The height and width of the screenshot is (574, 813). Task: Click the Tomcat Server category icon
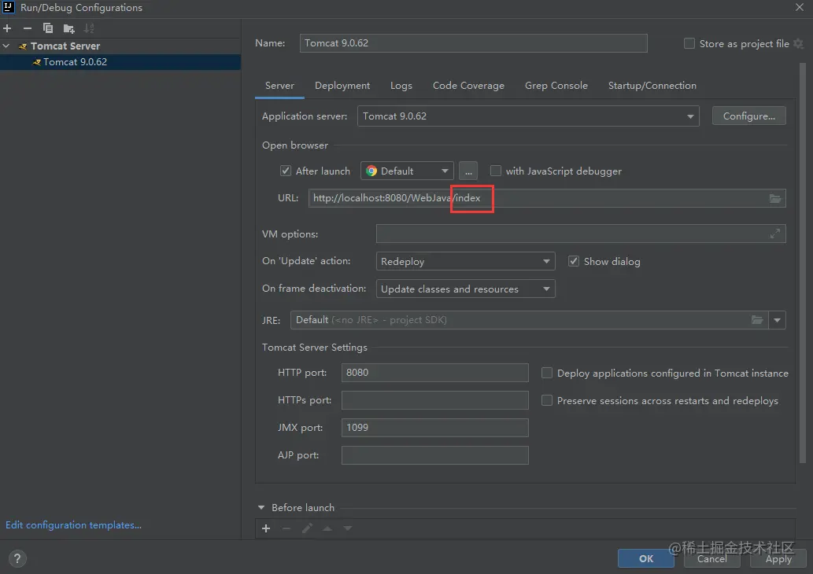[x=23, y=46]
